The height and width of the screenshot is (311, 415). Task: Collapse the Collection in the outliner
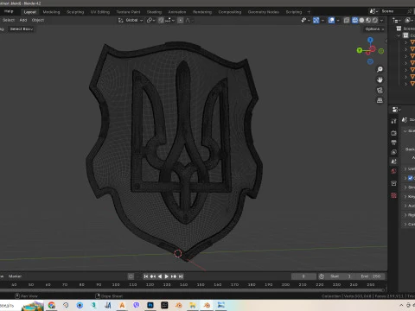399,35
